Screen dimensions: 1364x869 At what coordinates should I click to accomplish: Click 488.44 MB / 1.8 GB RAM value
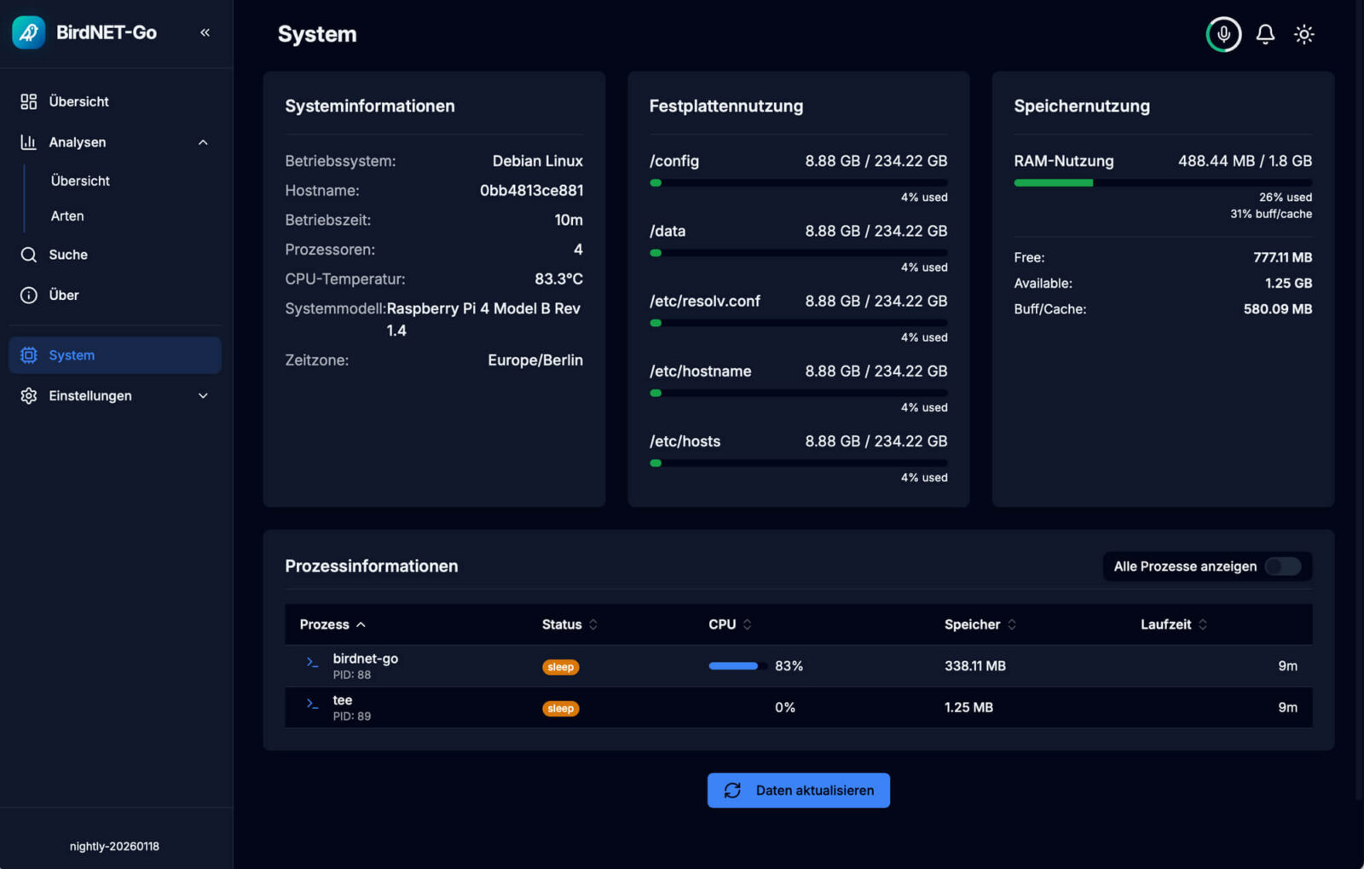pyautogui.click(x=1245, y=161)
